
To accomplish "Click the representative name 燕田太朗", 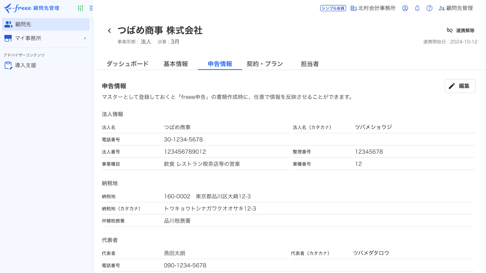I will point(175,253).
